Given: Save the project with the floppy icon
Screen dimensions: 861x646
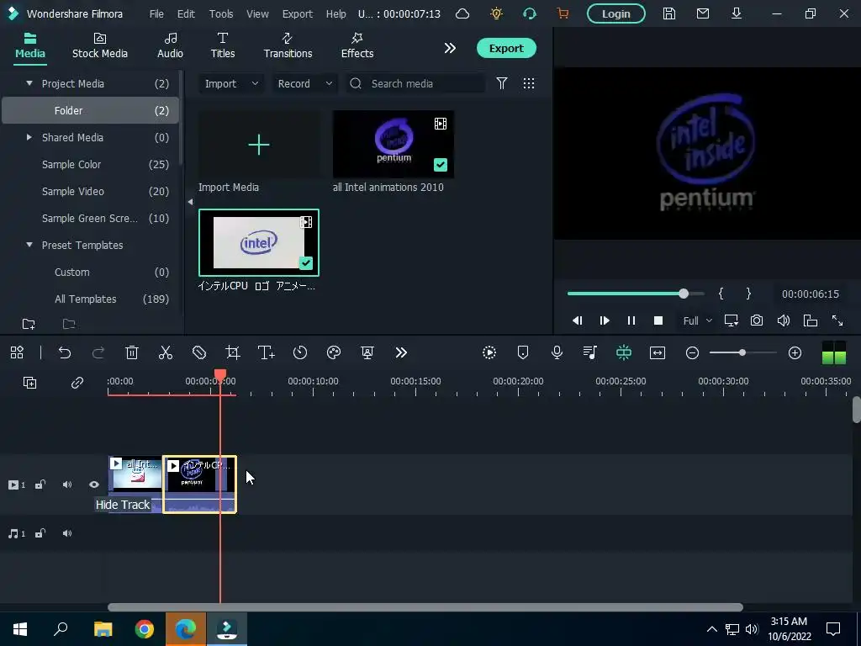Looking at the screenshot, I should click(668, 13).
